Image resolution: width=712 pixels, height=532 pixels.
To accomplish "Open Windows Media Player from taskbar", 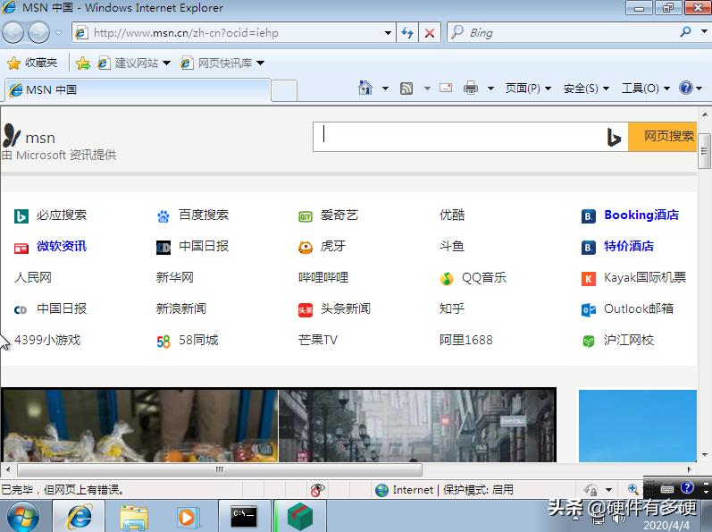I will (188, 517).
